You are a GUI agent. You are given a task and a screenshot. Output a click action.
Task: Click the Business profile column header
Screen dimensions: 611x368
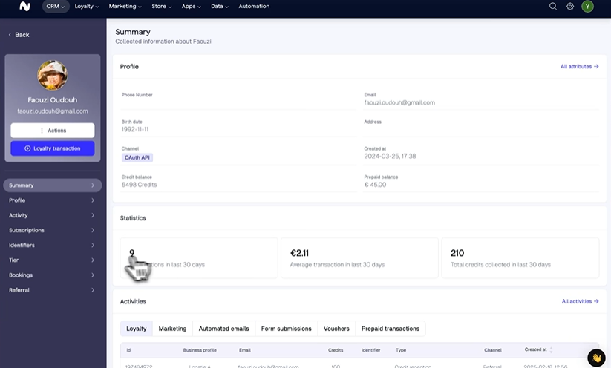200,350
